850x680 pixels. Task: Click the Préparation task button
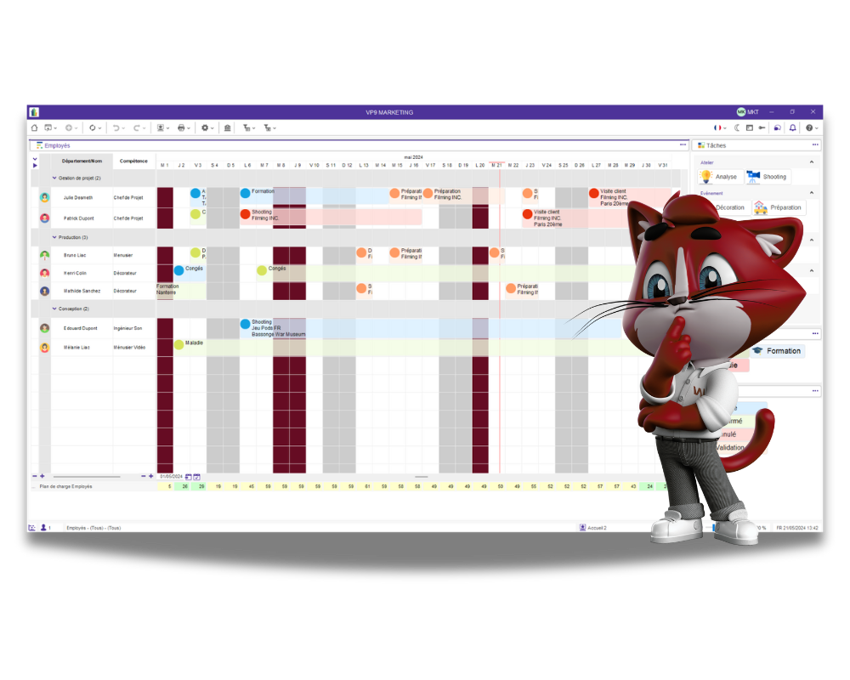(x=779, y=207)
